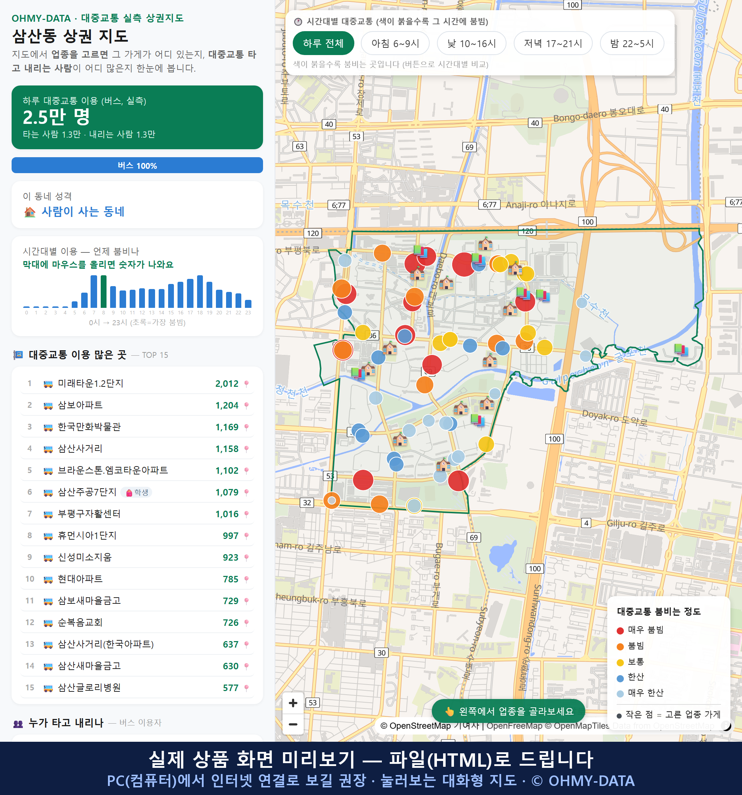
Task: Click the bus icon next to 삼산새마을금고
Action: (x=48, y=666)
